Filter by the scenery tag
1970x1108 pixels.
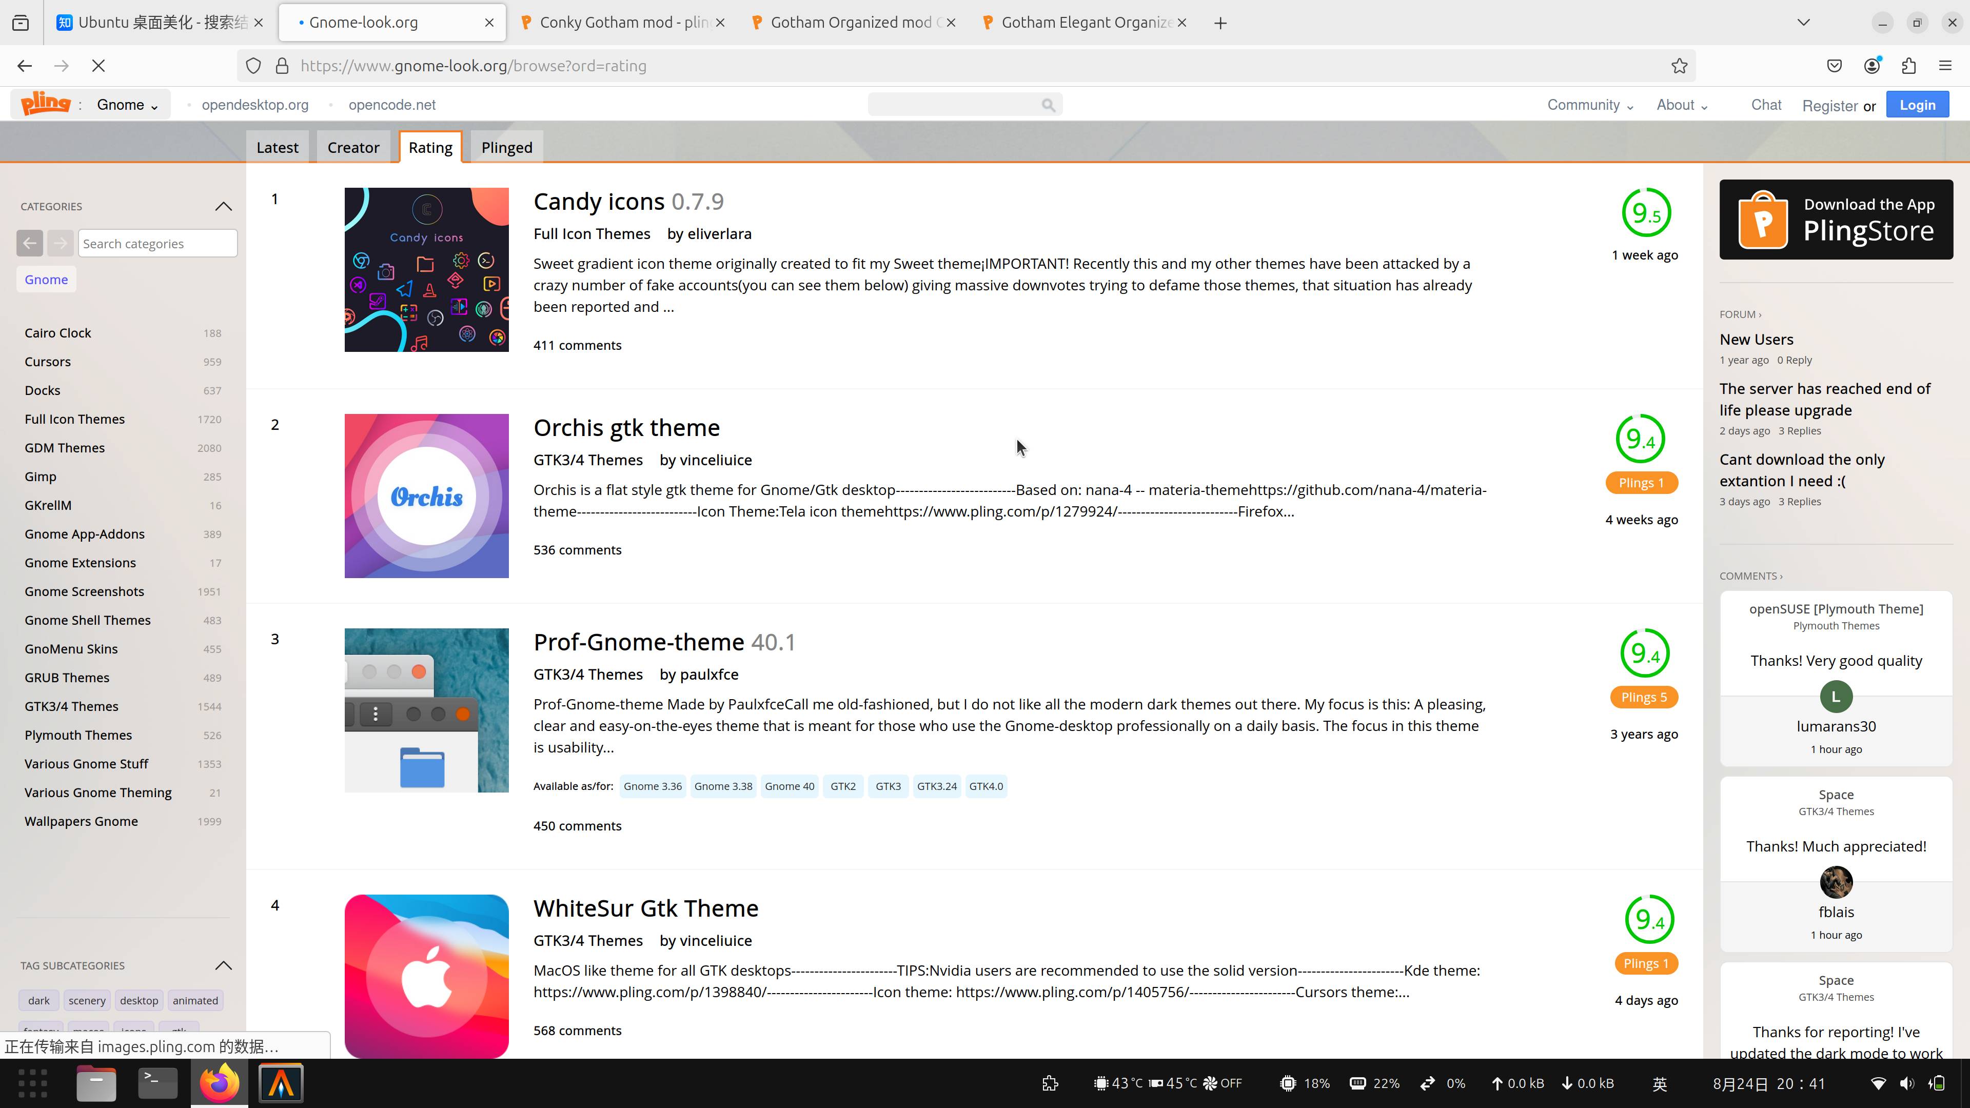[x=87, y=1000]
